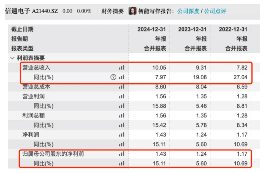Click the analyst avatar thumbnail
Screen dimensions: 263x173
click(x=132, y=11)
